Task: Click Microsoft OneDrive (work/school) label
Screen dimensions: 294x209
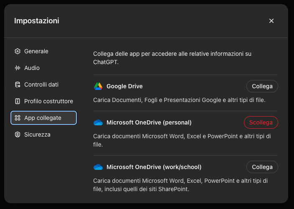Action: point(154,167)
